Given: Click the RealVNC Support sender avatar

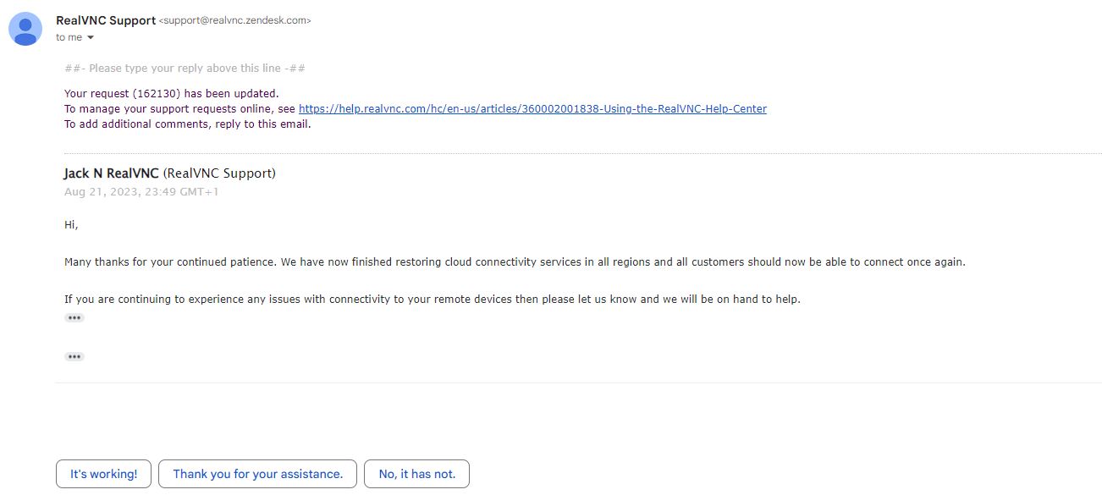Looking at the screenshot, I should click(26, 29).
